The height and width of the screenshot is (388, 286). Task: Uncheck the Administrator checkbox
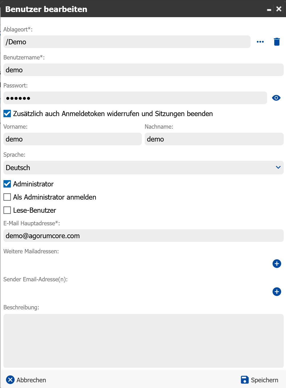pos(7,184)
